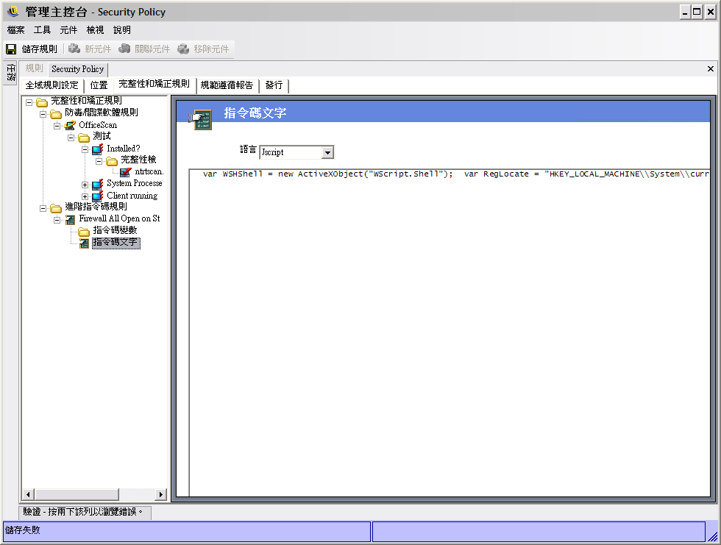Collapse the 進階指令碼規則 node

tap(43, 208)
